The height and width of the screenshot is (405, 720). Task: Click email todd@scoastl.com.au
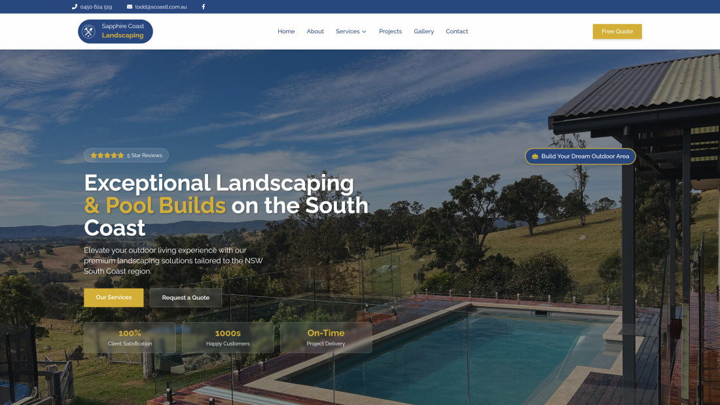pos(161,7)
